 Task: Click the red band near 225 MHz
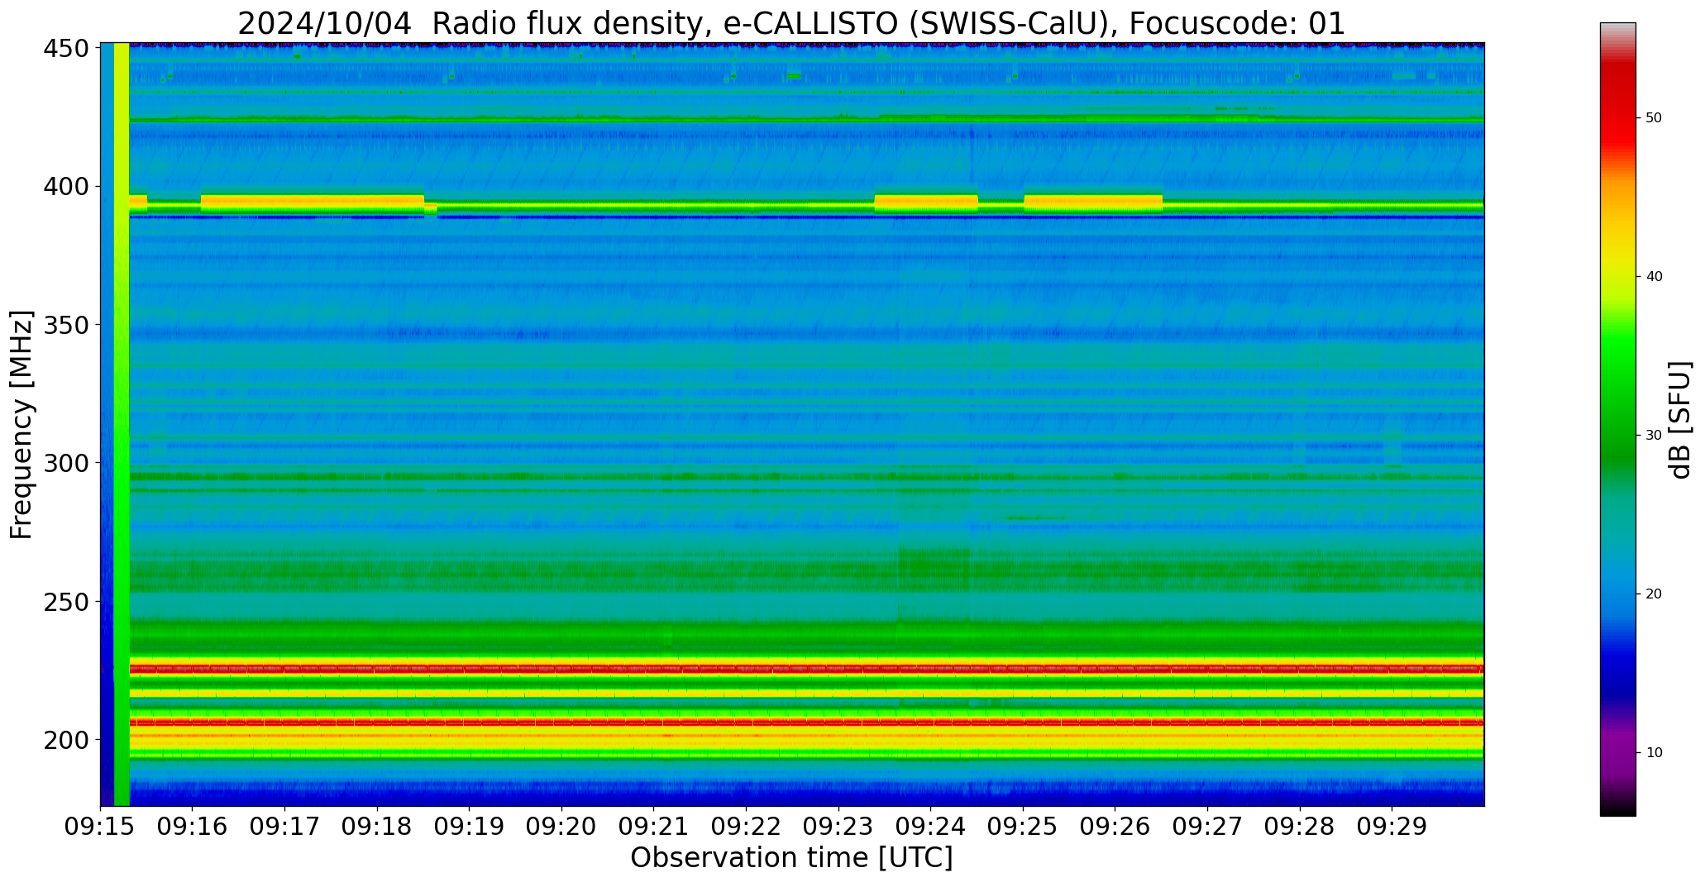coord(806,668)
